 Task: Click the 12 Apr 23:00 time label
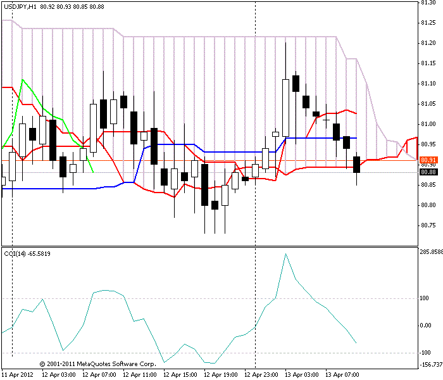[261, 375]
